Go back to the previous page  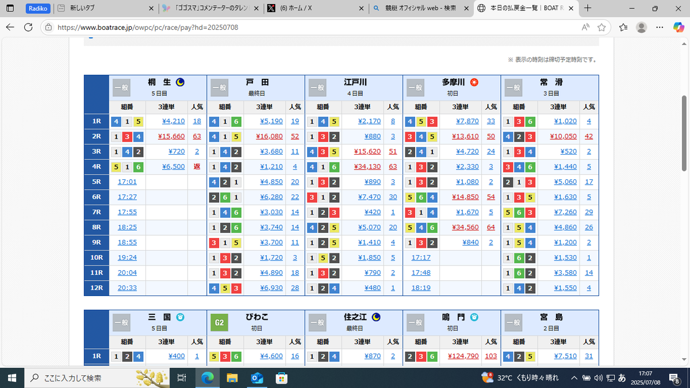[x=10, y=27]
